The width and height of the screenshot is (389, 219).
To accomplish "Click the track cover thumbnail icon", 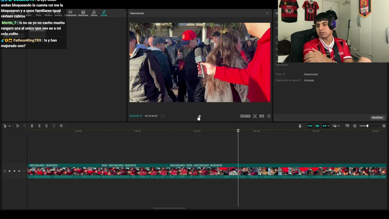I will 5,171.
